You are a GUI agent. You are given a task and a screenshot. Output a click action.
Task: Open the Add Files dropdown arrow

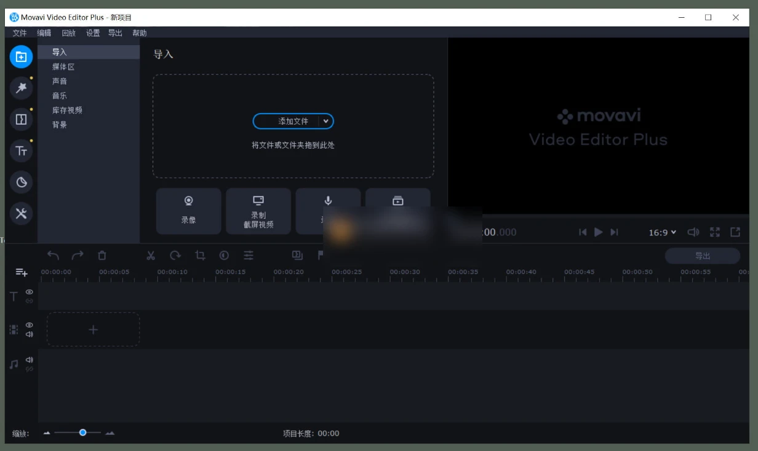click(x=326, y=121)
